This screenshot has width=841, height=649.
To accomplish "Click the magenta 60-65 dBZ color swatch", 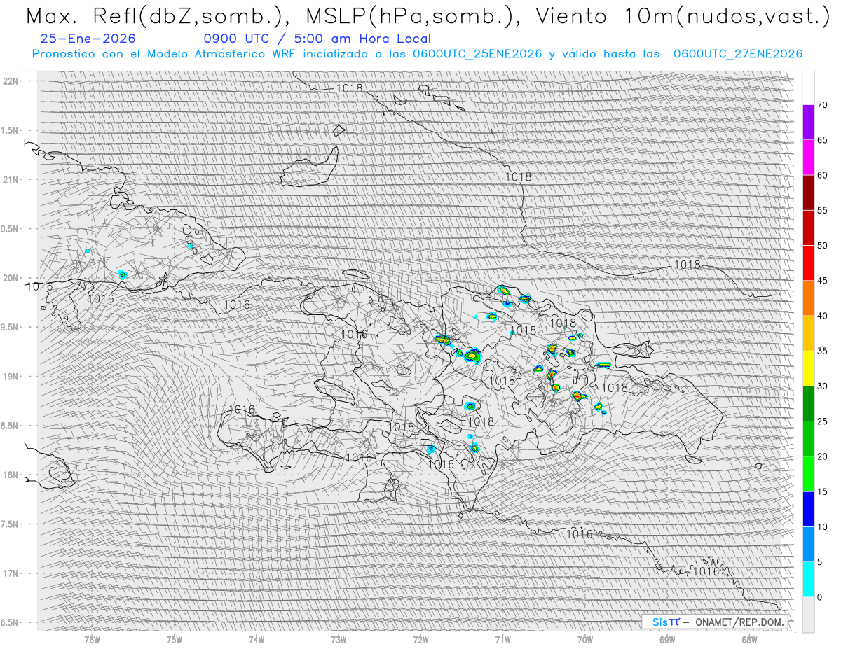I will pos(808,158).
